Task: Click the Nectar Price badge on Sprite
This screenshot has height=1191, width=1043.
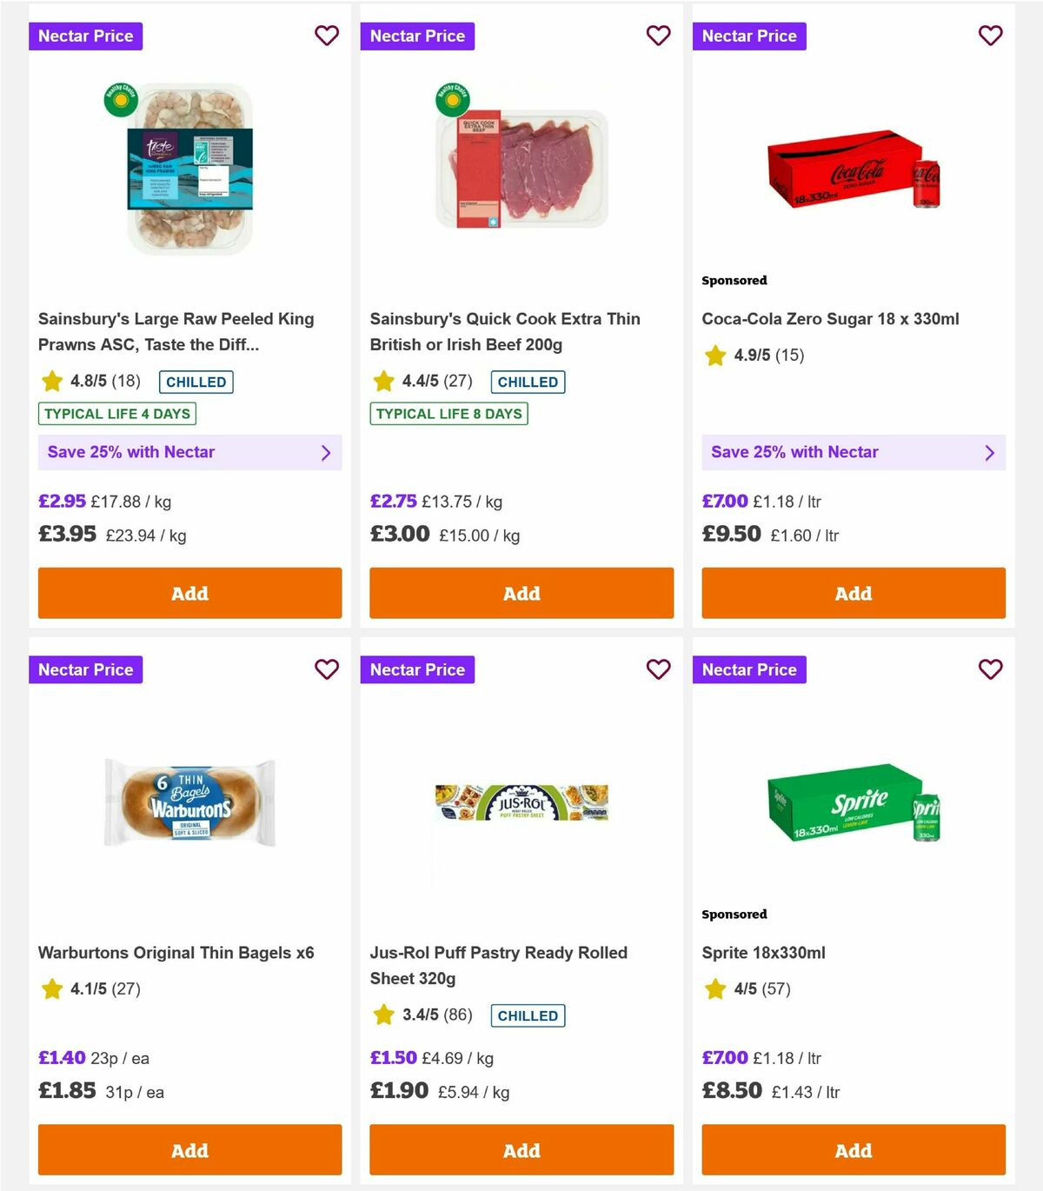Action: point(749,669)
